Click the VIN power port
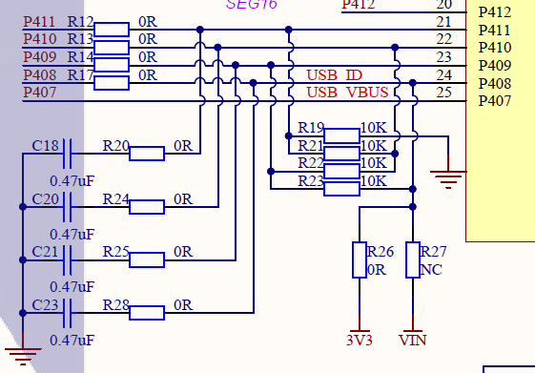This screenshot has width=535, height=373. tap(413, 335)
